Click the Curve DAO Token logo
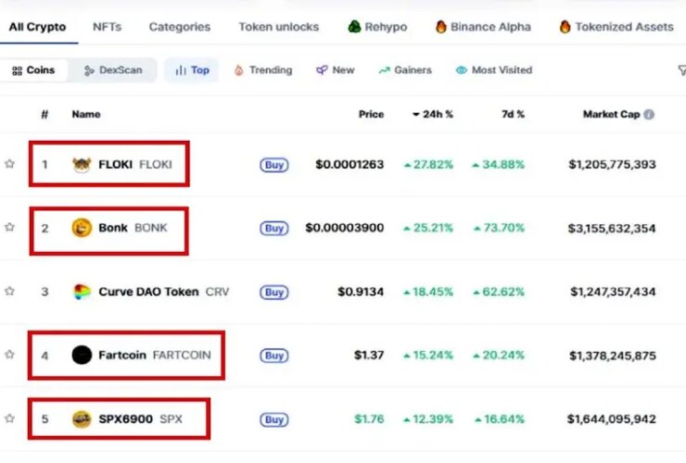686x463 pixels. pos(82,292)
